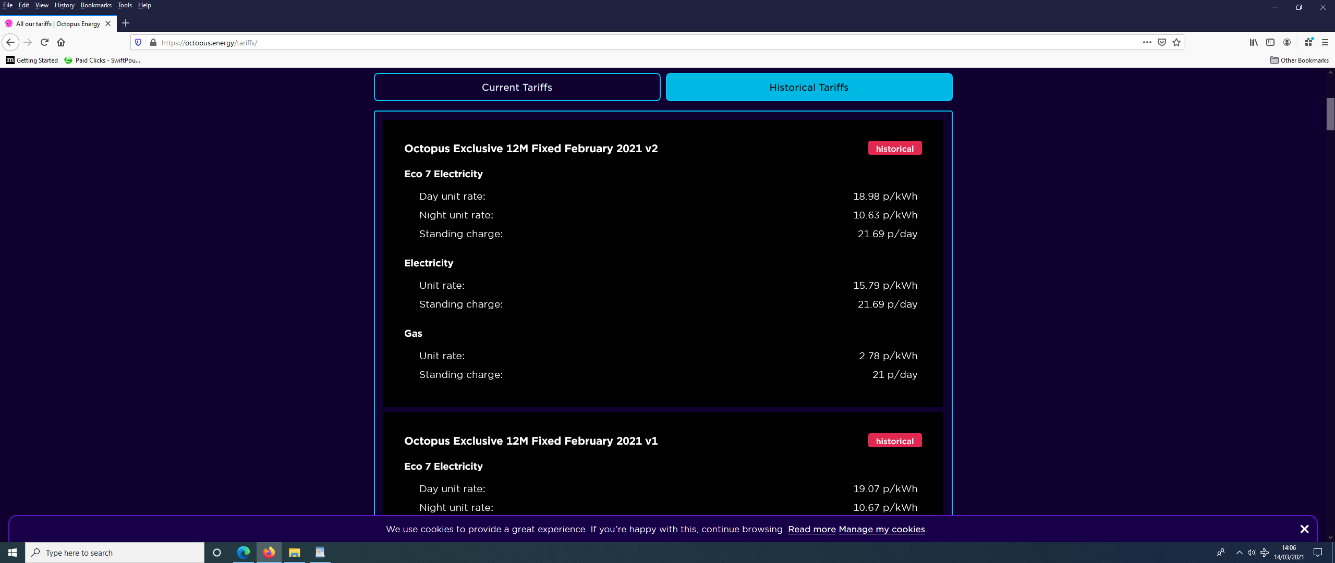Follow the Read more cookies link
This screenshot has height=563, width=1335.
811,529
